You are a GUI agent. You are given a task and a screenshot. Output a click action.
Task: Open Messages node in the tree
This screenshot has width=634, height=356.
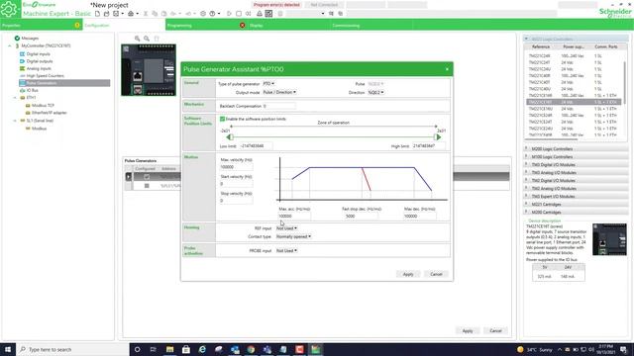(x=30, y=38)
